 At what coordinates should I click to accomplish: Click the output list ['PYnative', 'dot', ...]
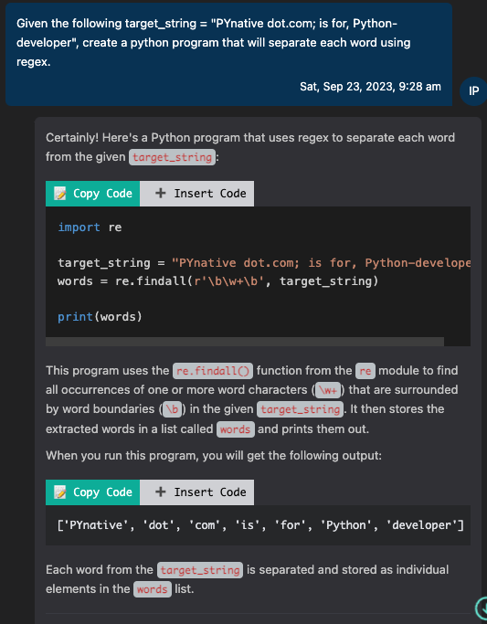pos(260,525)
